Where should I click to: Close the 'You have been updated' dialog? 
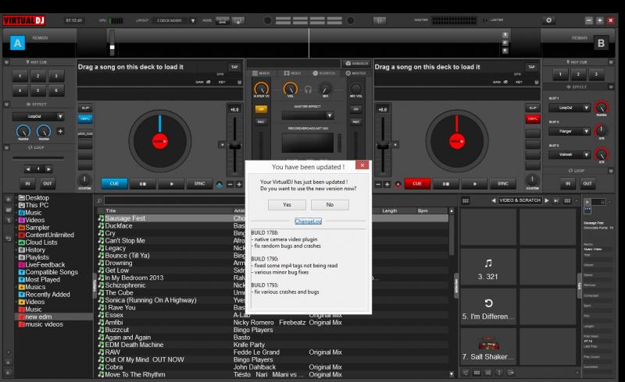pyautogui.click(x=362, y=164)
